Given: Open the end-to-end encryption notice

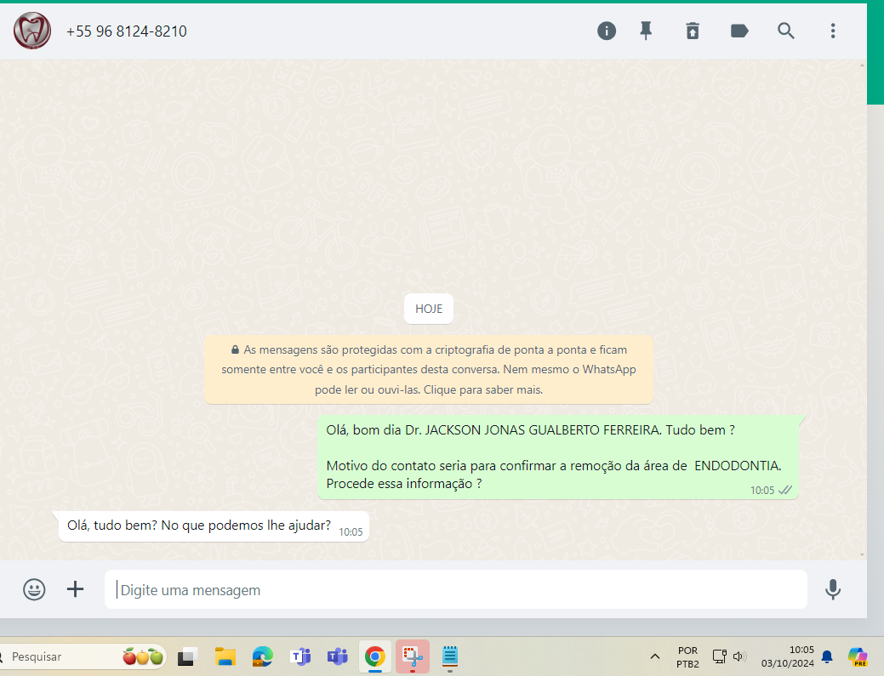Looking at the screenshot, I should pyautogui.click(x=429, y=370).
